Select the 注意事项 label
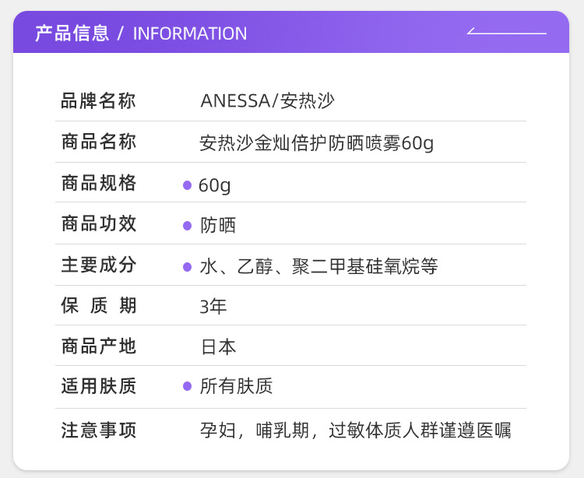The height and width of the screenshot is (478, 584). click(x=99, y=431)
